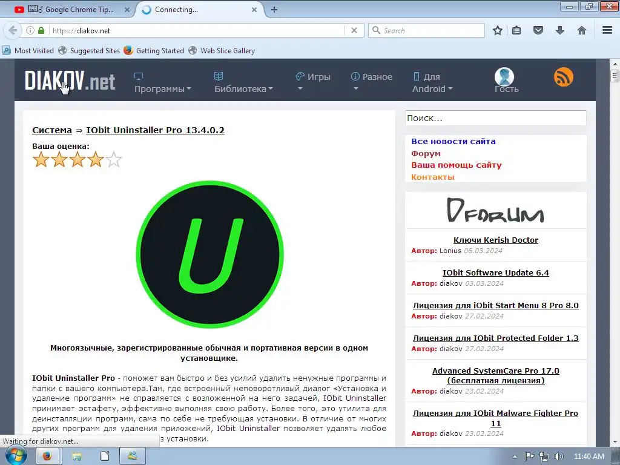Expand the Программы dropdown menu
Viewport: 620px width, 465px height.
pos(162,82)
